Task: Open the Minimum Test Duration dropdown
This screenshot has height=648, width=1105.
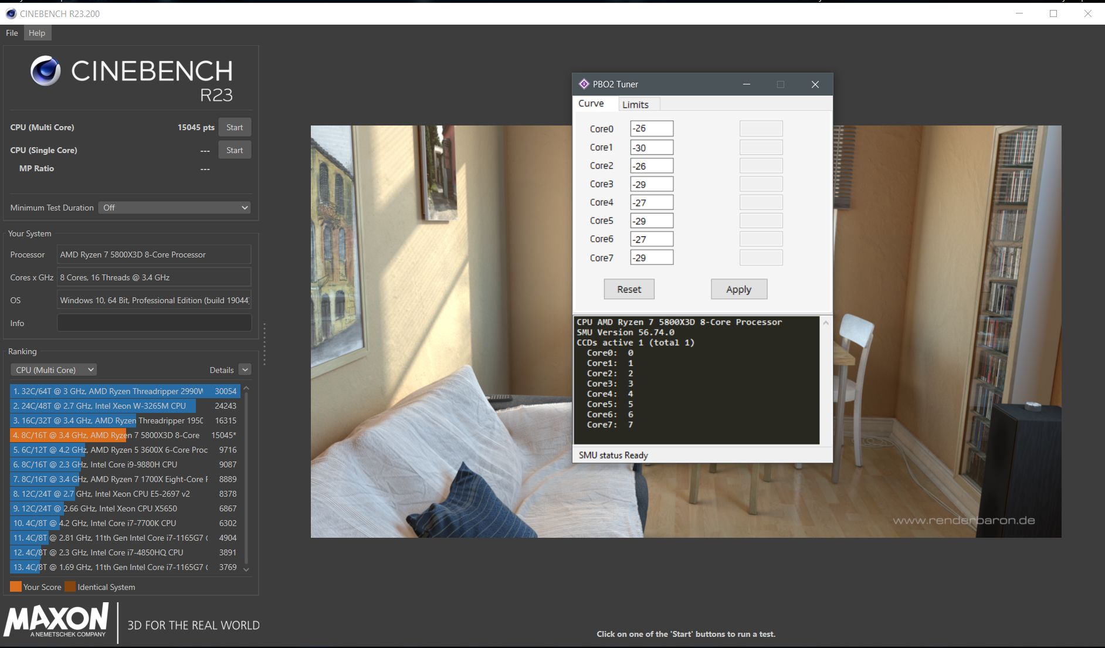Action: (174, 208)
